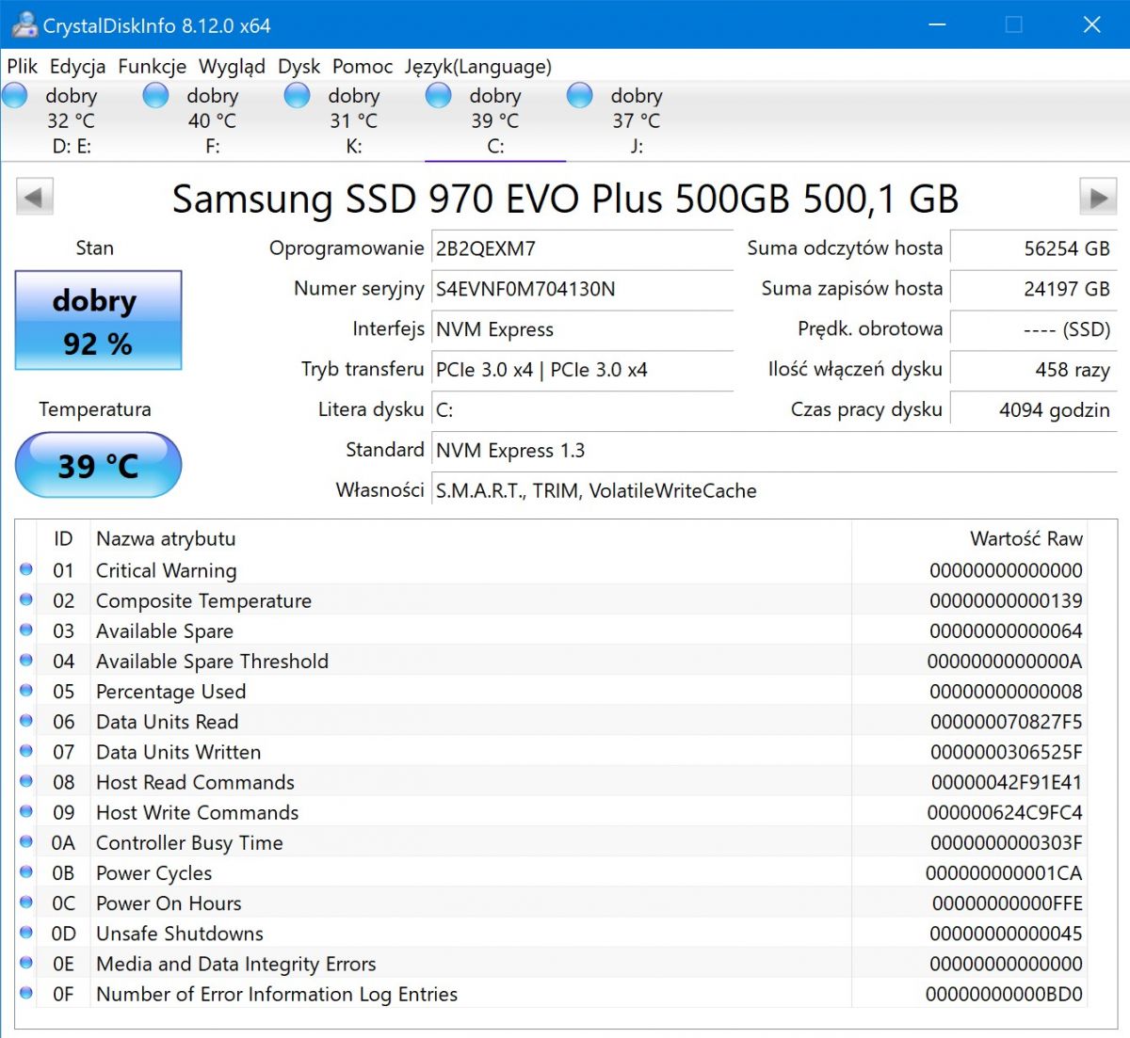Click the Nazwa atrybutu column header
The height and width of the screenshot is (1038, 1130).
pyautogui.click(x=471, y=539)
